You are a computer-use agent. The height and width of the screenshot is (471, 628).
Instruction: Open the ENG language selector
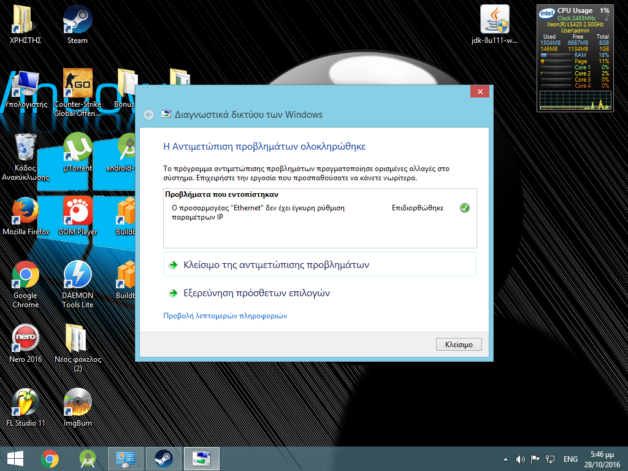(570, 459)
